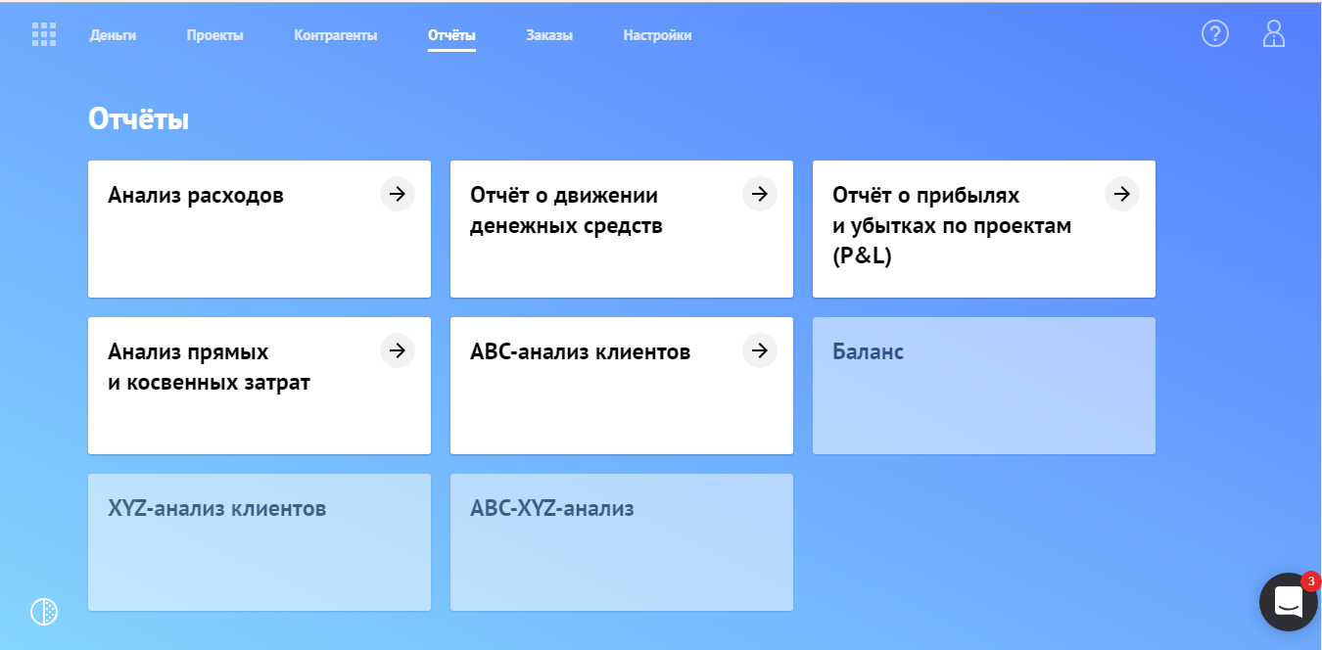This screenshot has width=1322, height=650.
Task: Open the Заказы section
Action: coord(549,34)
